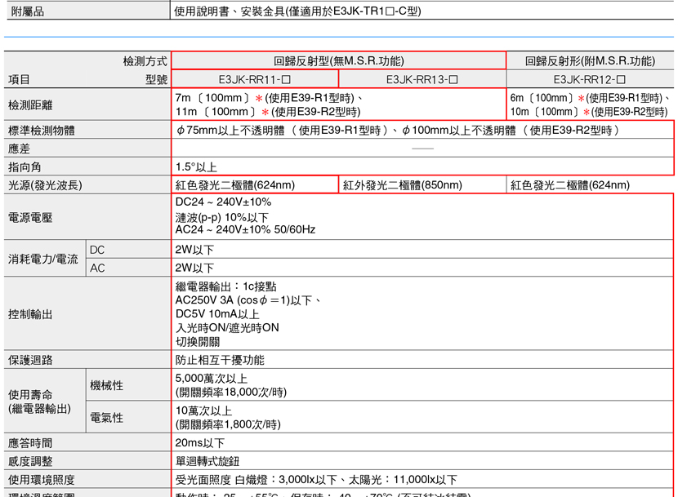
Task: Select the value '10萬次以上'
Action: (203, 410)
